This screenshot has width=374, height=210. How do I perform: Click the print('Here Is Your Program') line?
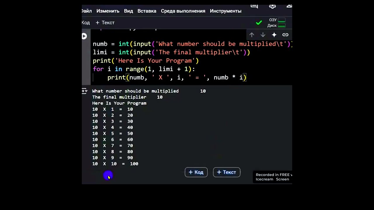146,61
